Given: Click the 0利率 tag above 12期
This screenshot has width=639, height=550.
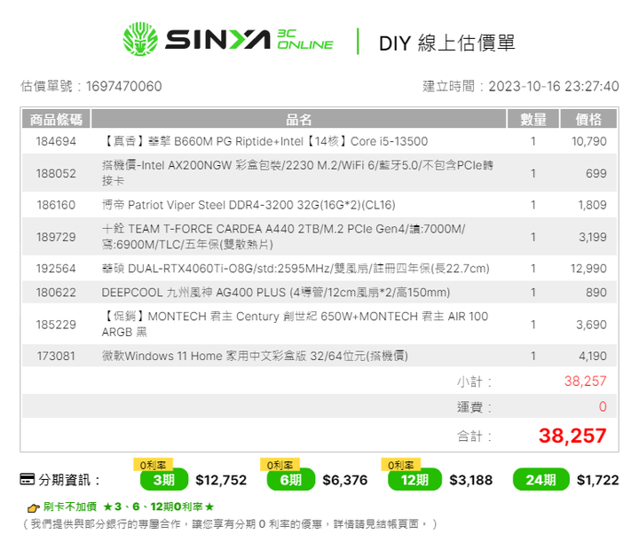Looking at the screenshot, I should 400,465.
